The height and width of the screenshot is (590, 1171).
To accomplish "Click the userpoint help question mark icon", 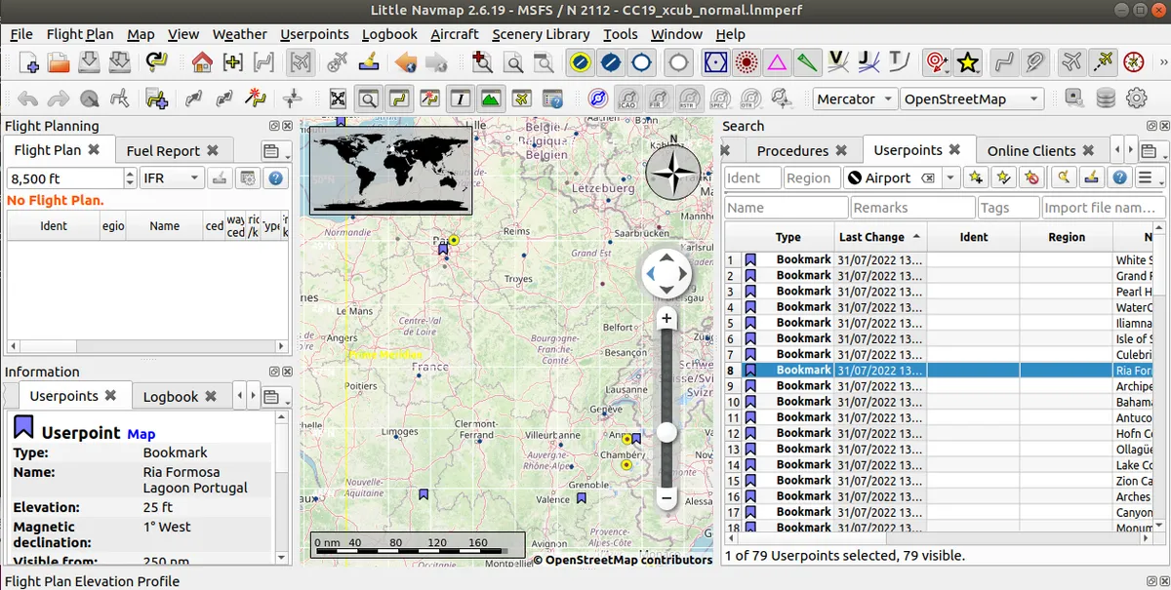I will (x=1120, y=177).
